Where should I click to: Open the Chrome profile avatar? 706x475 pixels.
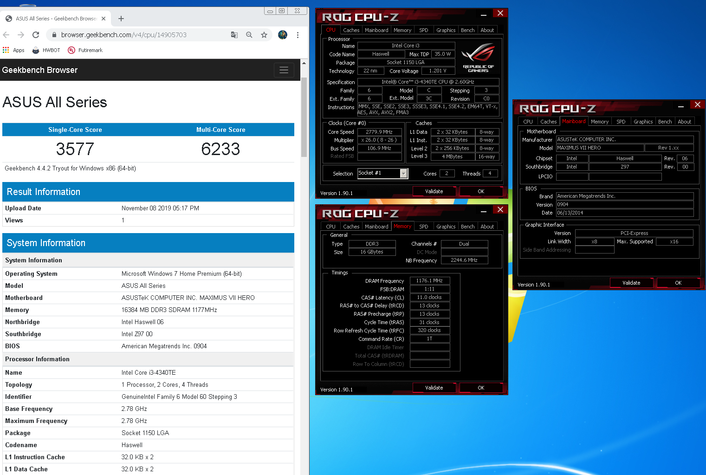point(283,35)
